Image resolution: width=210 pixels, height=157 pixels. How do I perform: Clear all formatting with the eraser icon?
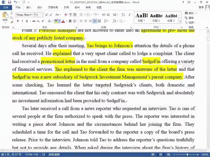(66, 15)
